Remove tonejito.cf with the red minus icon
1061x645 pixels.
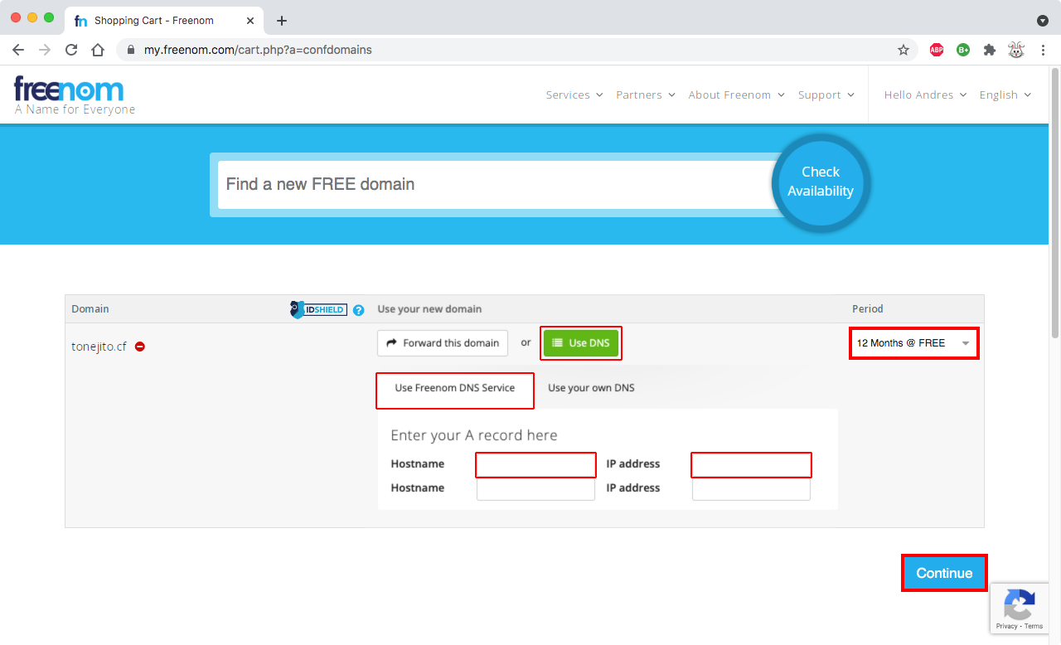(140, 347)
